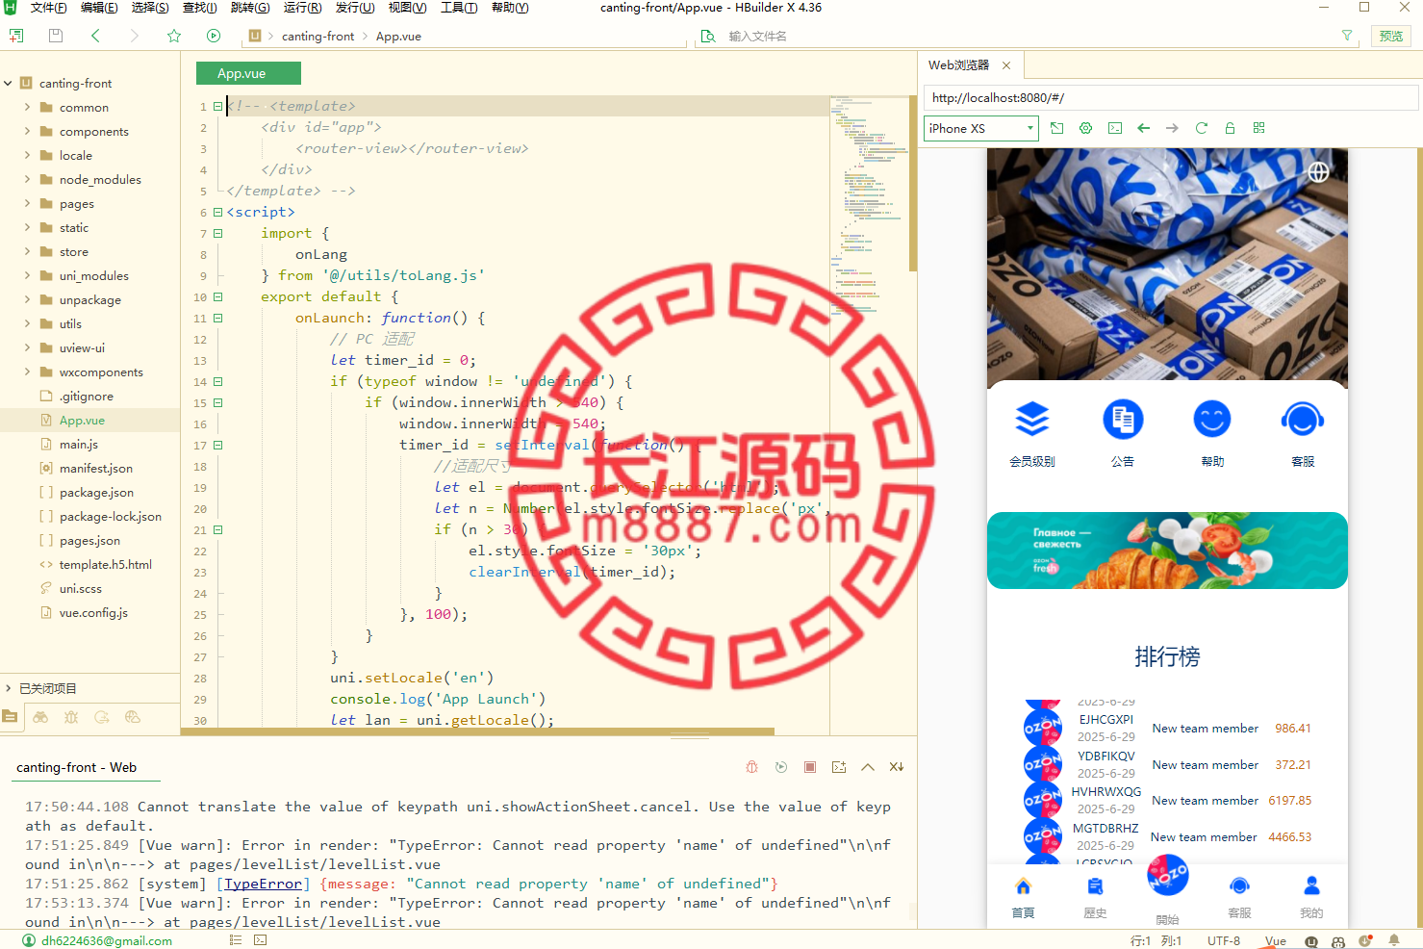
Task: Click the 公告 icon in the preview
Action: point(1123,420)
